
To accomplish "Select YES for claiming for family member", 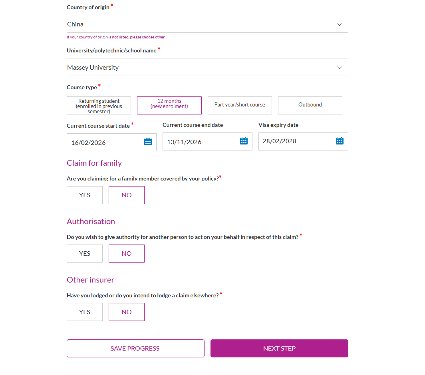I will pyautogui.click(x=85, y=195).
